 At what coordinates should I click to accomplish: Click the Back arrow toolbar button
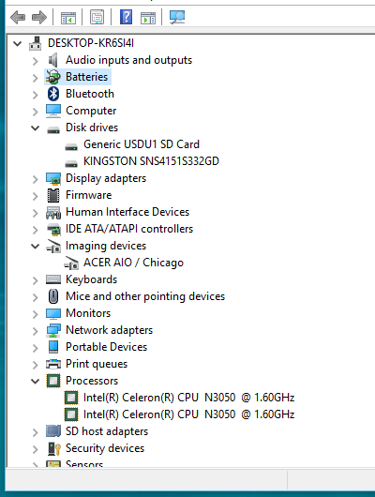[x=18, y=17]
